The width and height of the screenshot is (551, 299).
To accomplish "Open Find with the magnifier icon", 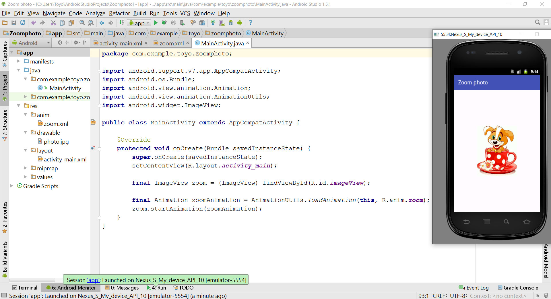I will point(82,23).
